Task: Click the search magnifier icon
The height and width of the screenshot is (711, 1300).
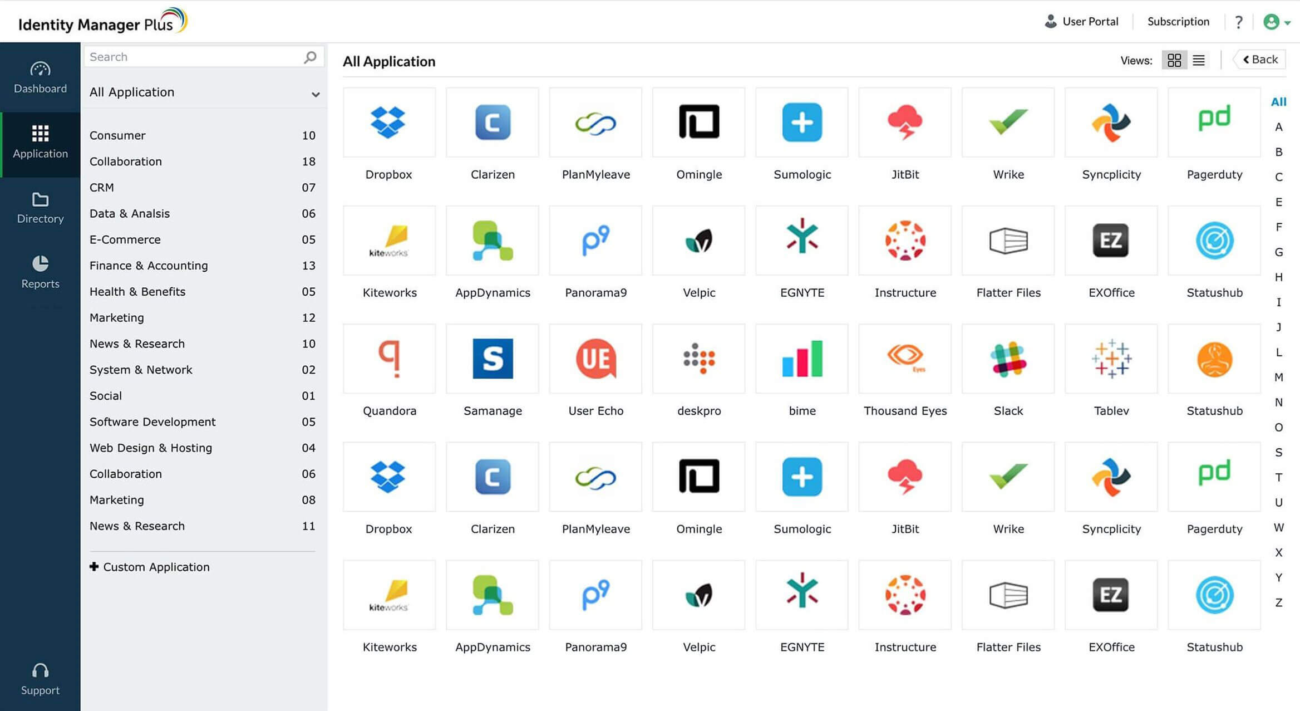Action: point(310,57)
